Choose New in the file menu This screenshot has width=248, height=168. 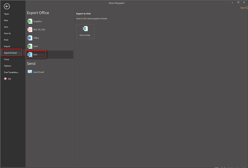[x=6, y=21]
